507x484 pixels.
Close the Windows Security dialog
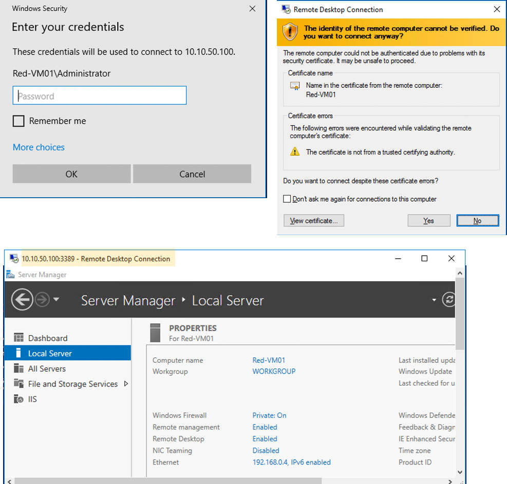pyautogui.click(x=253, y=9)
